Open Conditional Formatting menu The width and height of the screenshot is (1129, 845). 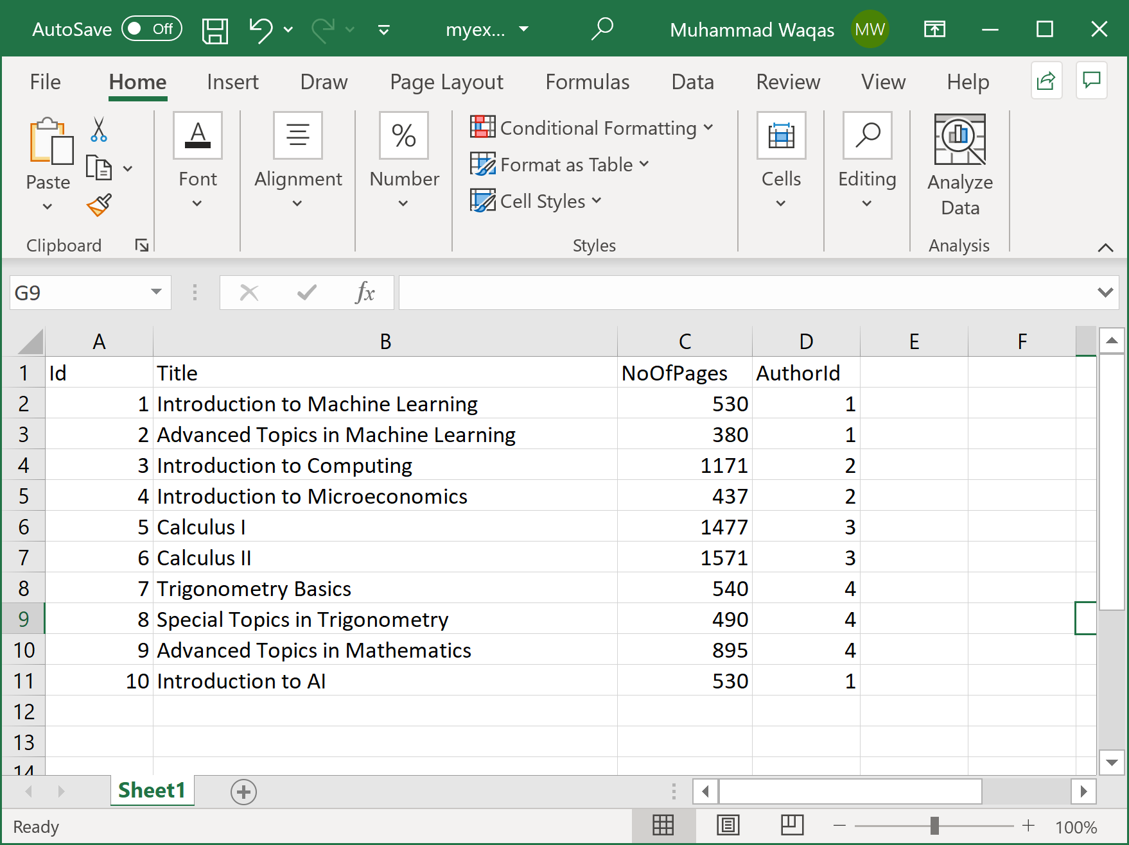click(591, 128)
